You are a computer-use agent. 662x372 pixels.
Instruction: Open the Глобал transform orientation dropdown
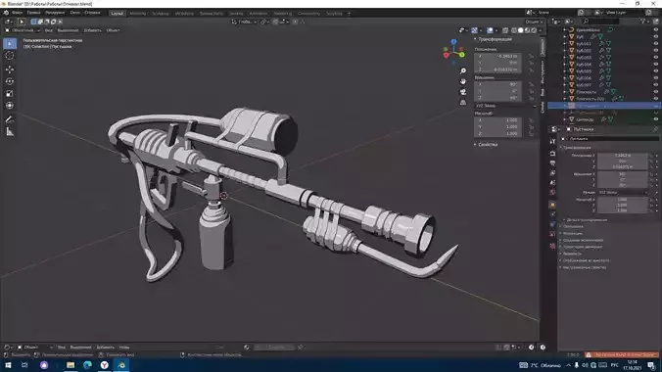(x=244, y=22)
